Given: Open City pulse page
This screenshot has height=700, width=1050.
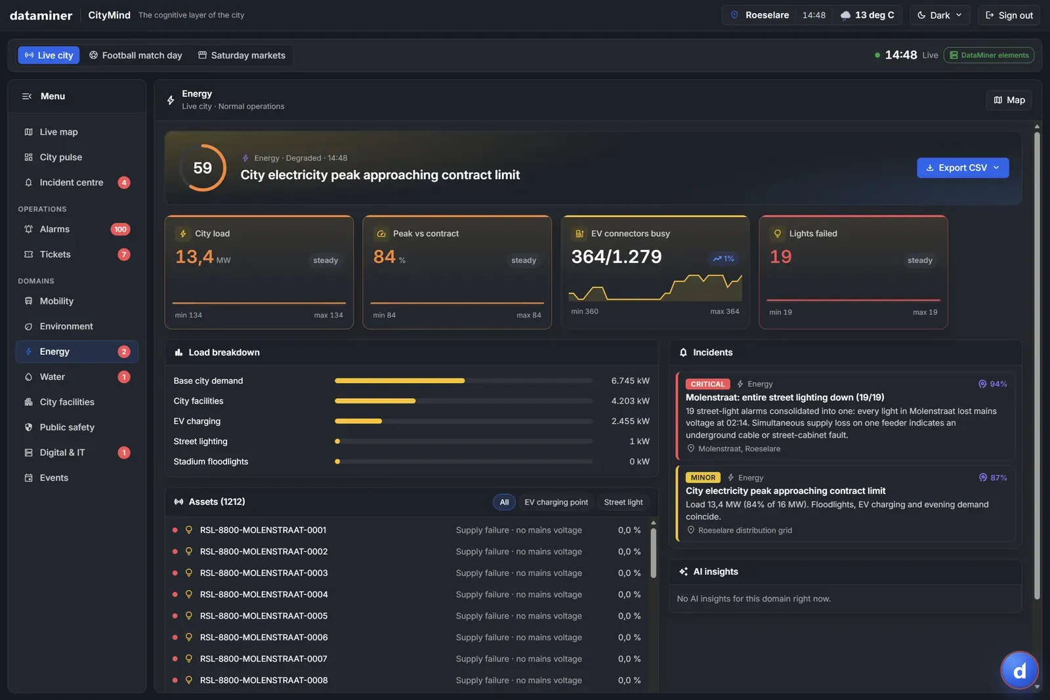Looking at the screenshot, I should (77, 157).
